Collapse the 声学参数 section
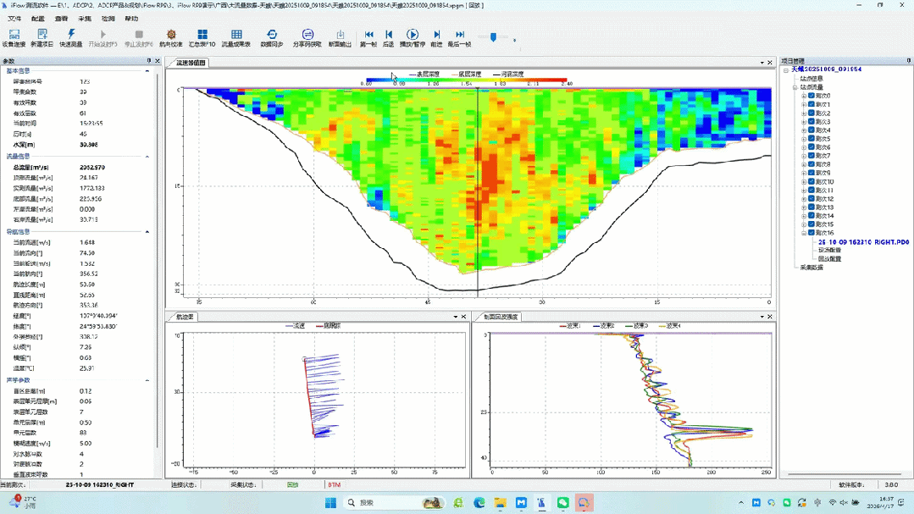Screen dimensions: 914x514 point(147,380)
